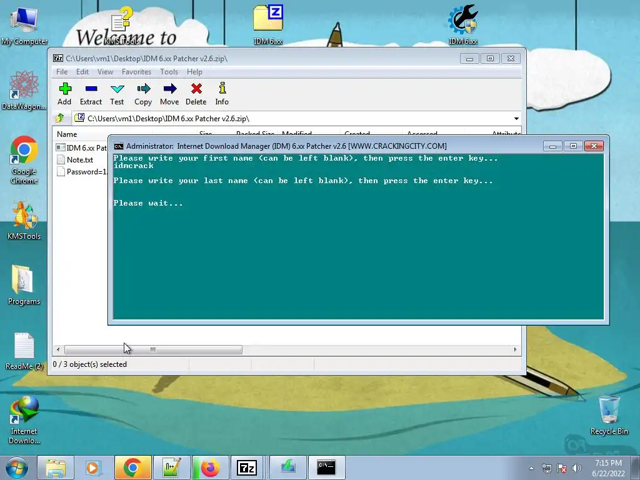Open the File menu in 7-Zip
Screen dimensions: 640x480
click(62, 72)
